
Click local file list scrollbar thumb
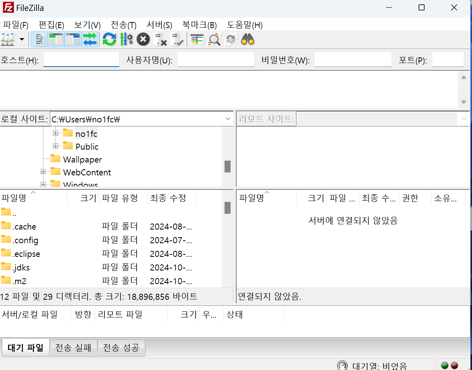coord(228,208)
